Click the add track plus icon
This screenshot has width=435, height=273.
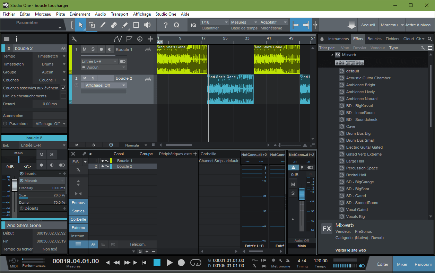click(150, 39)
